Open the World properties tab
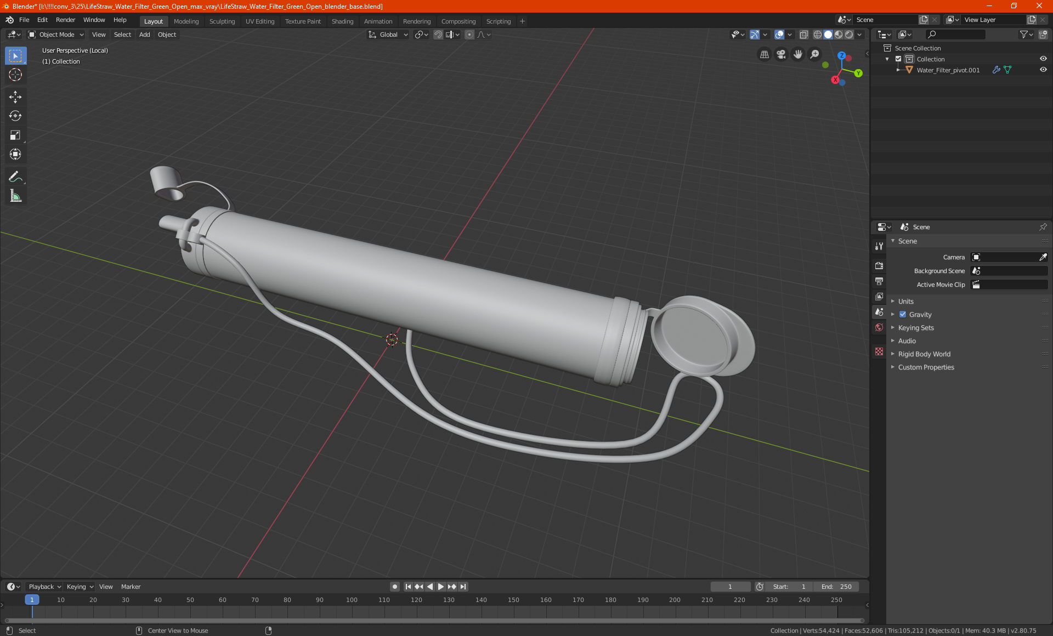This screenshot has height=636, width=1053. click(x=879, y=327)
